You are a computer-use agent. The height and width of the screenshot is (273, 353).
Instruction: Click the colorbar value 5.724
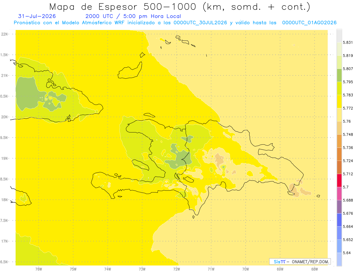coord(348,161)
